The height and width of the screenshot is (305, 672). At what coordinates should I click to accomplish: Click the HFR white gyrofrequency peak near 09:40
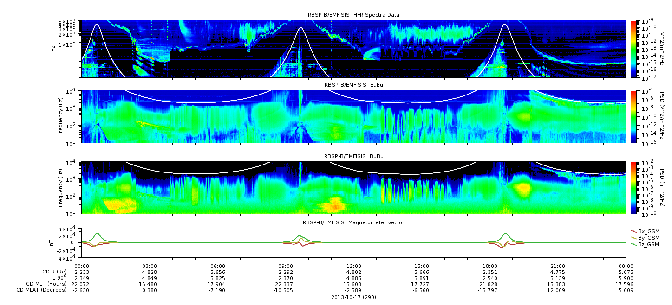pyautogui.click(x=300, y=28)
